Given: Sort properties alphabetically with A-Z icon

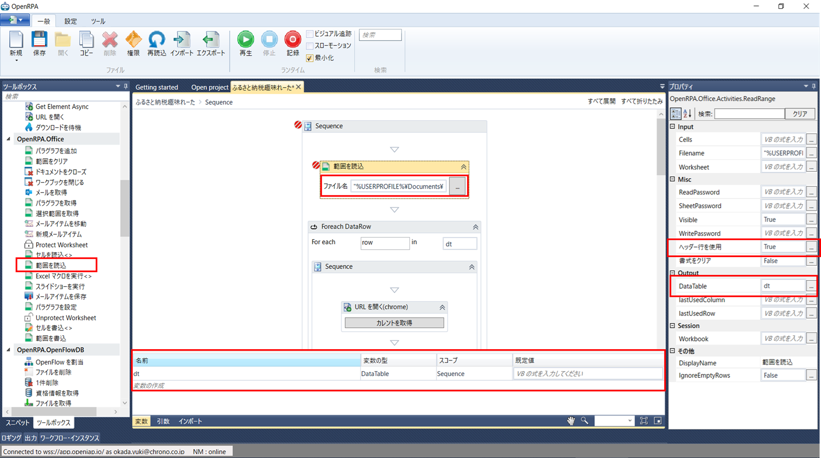Looking at the screenshot, I should tap(688, 114).
